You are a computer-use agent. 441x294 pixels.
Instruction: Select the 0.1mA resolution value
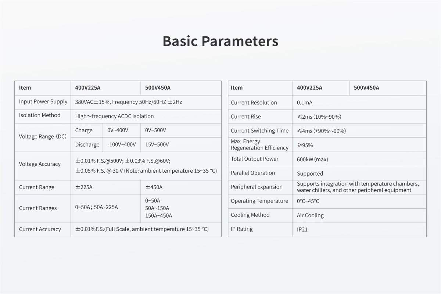coord(305,103)
